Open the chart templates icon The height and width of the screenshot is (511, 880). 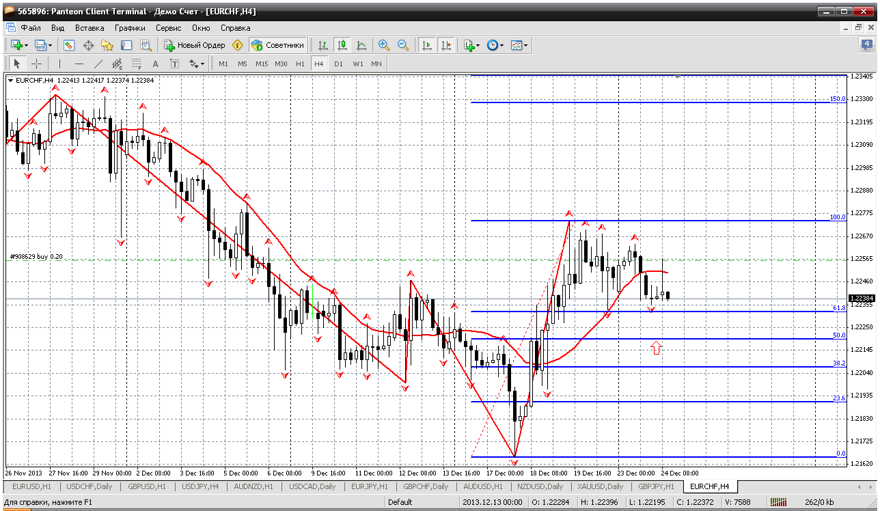(x=516, y=45)
